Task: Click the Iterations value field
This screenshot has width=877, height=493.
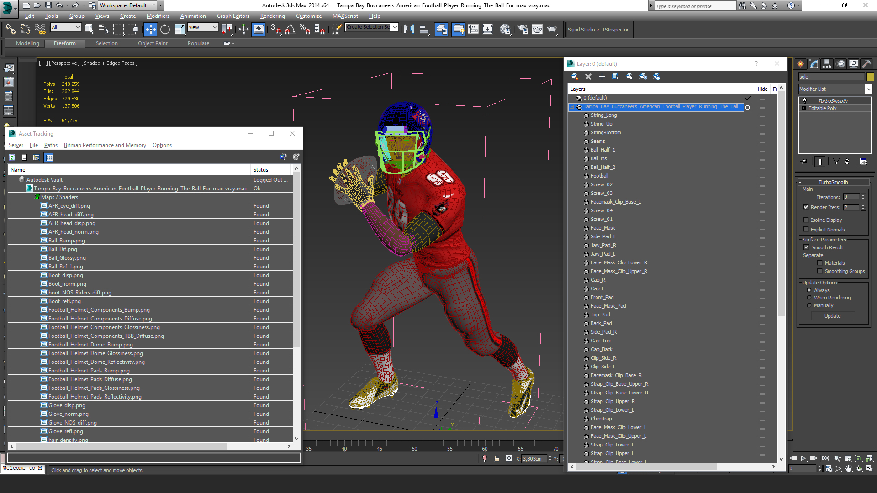Action: pyautogui.click(x=851, y=197)
